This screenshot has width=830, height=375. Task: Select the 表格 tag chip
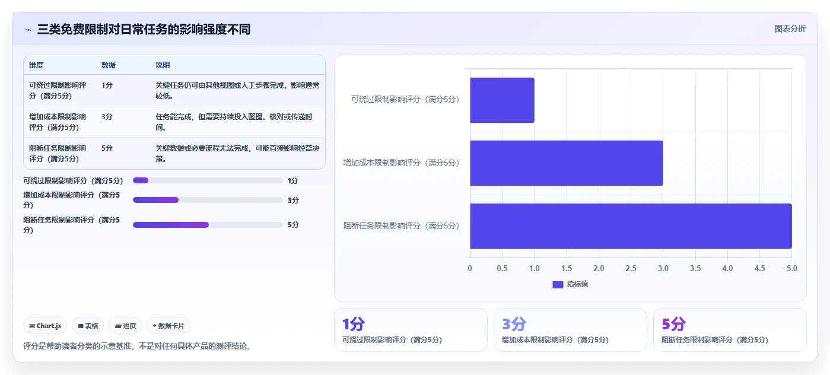(88, 326)
